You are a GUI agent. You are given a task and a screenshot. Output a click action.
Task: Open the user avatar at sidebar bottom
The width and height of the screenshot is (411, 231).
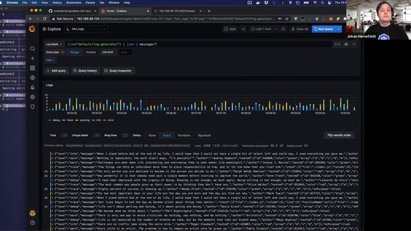tap(32, 213)
